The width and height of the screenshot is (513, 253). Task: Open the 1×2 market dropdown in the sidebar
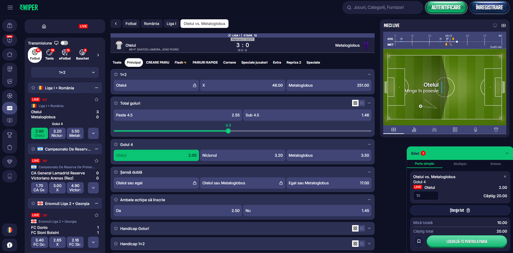pos(65,72)
